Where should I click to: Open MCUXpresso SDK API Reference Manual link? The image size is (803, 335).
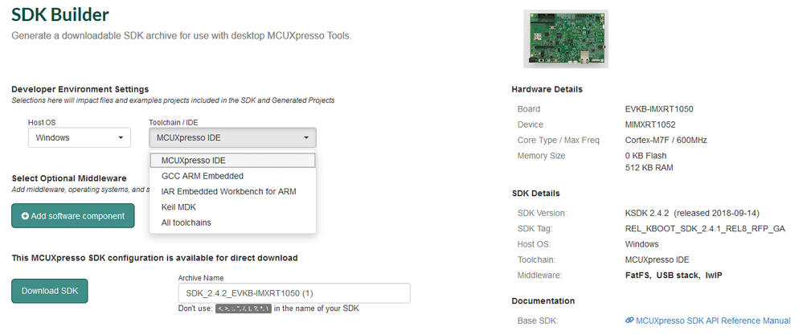[713, 321]
